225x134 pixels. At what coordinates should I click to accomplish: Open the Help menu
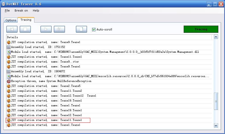coord(36,11)
